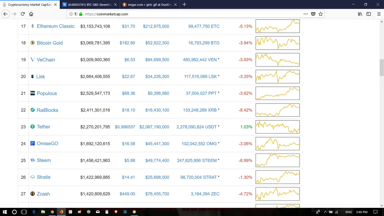
Task: Open the Tether coin page
Action: [43, 127]
